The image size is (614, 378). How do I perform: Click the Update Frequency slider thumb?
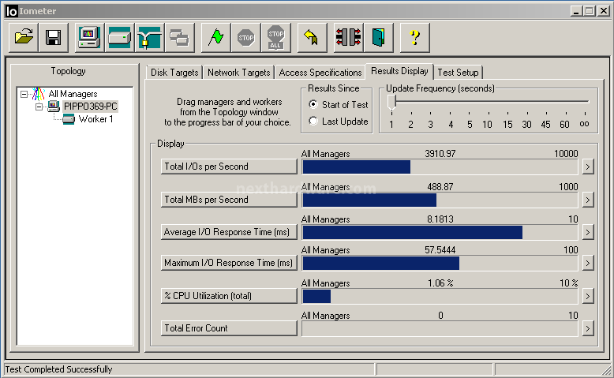(x=391, y=103)
